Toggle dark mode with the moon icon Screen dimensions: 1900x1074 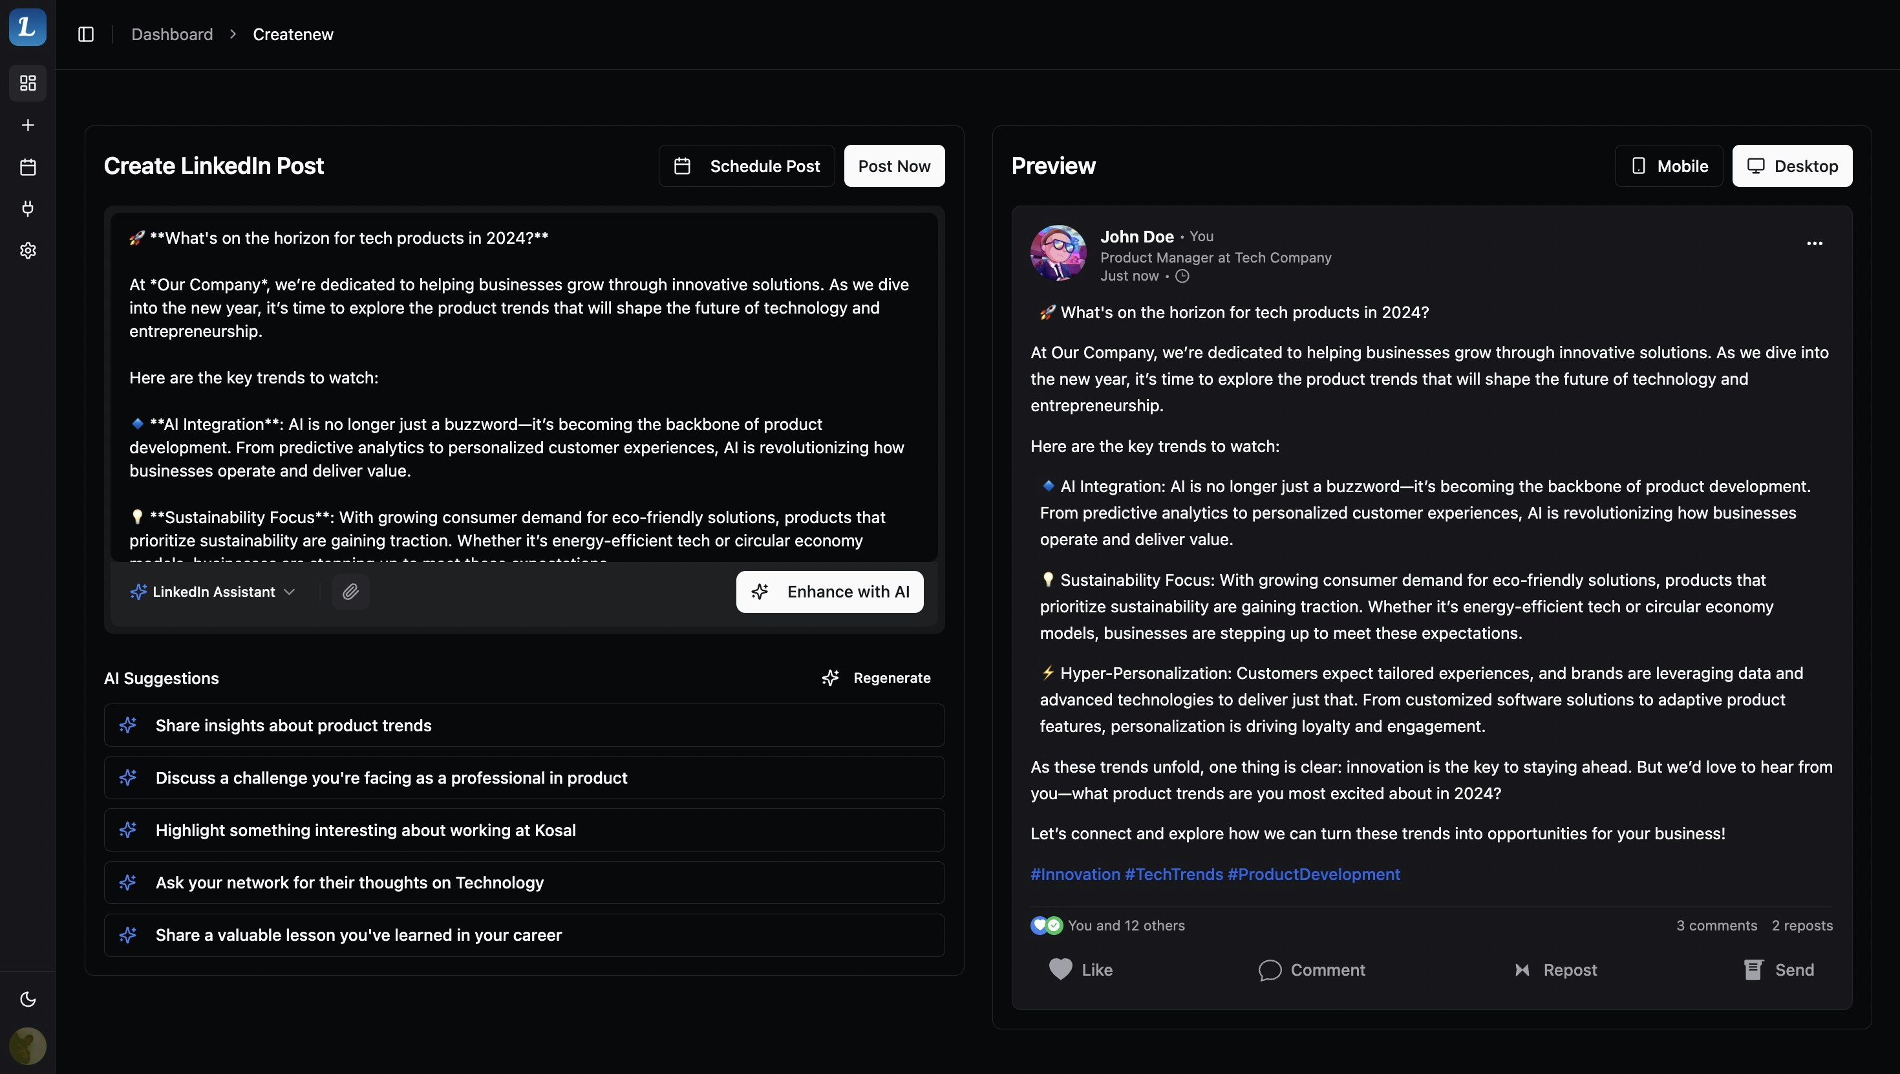tap(28, 1000)
